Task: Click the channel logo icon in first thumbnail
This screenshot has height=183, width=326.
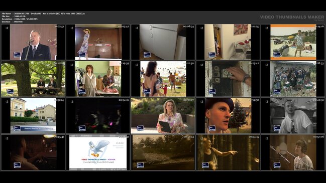Action: point(17,55)
